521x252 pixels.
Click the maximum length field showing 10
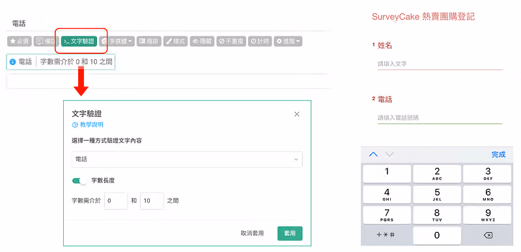[x=152, y=201]
